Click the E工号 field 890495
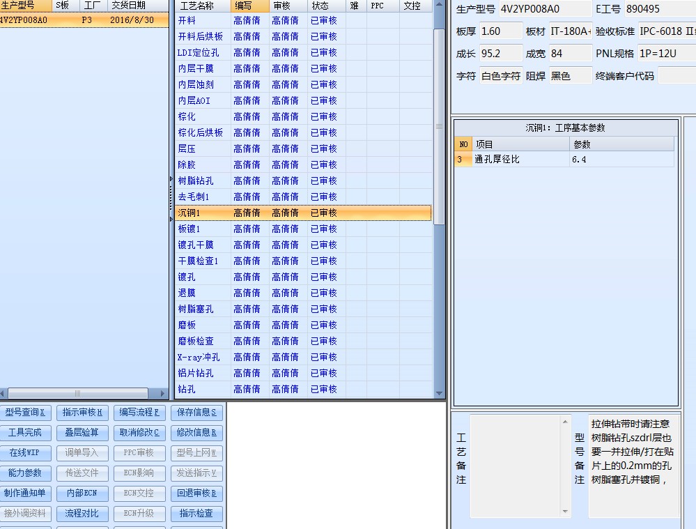696x529 pixels. [660, 9]
